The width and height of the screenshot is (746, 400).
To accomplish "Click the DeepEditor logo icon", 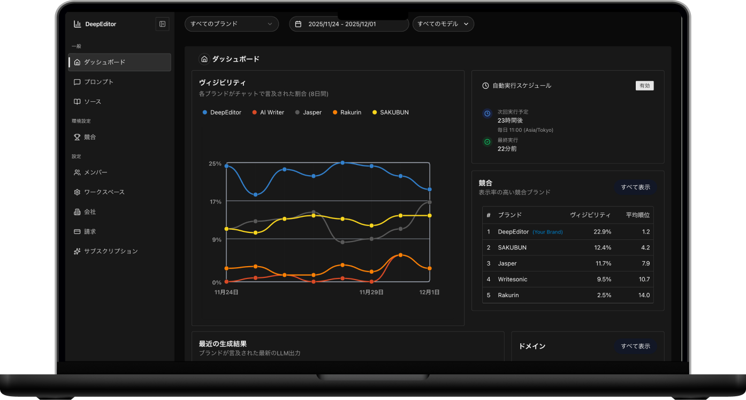I will [x=78, y=24].
